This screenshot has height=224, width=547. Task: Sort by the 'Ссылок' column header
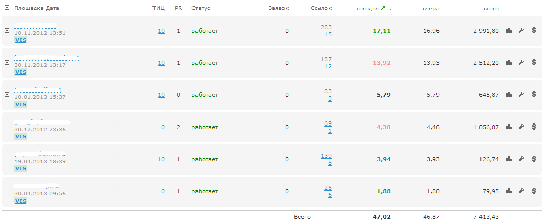pyautogui.click(x=321, y=9)
